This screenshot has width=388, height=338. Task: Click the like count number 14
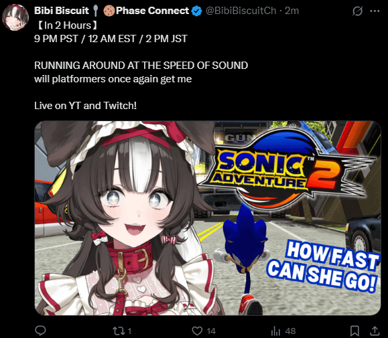[211, 331]
